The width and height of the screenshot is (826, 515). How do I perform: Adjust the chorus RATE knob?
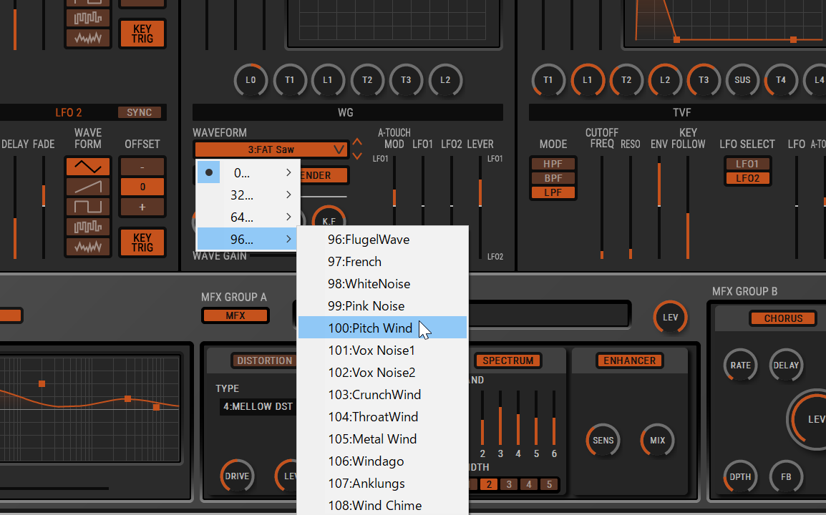pos(740,365)
